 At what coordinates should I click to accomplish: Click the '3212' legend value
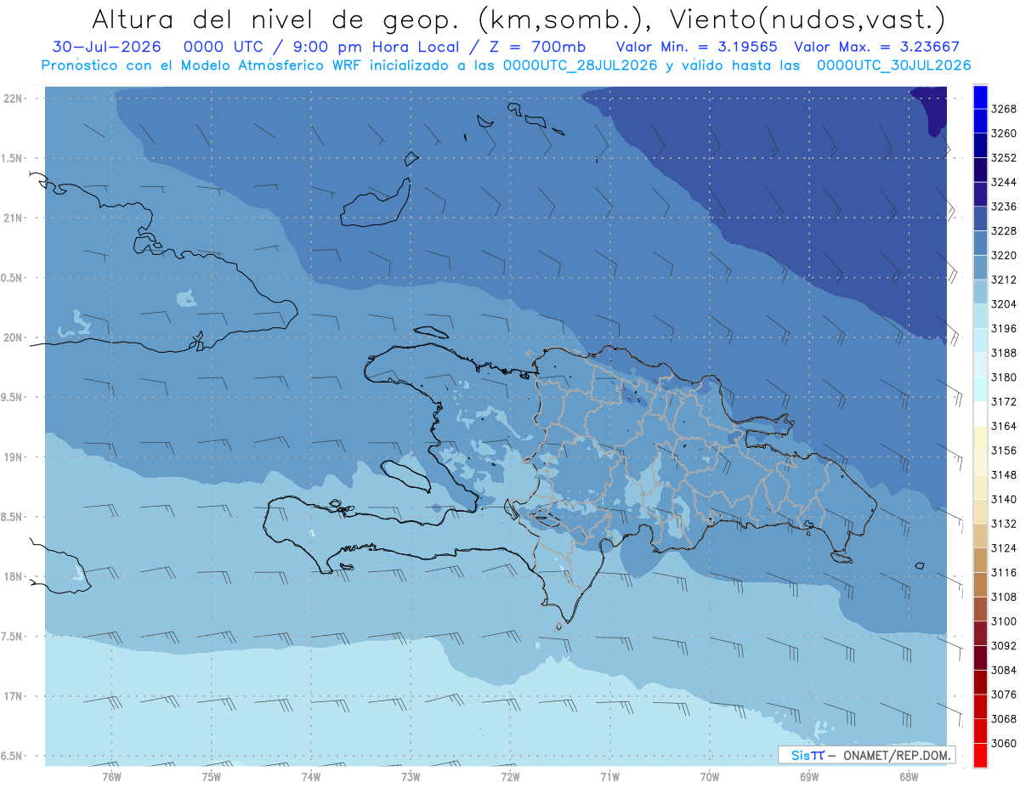(x=1004, y=280)
